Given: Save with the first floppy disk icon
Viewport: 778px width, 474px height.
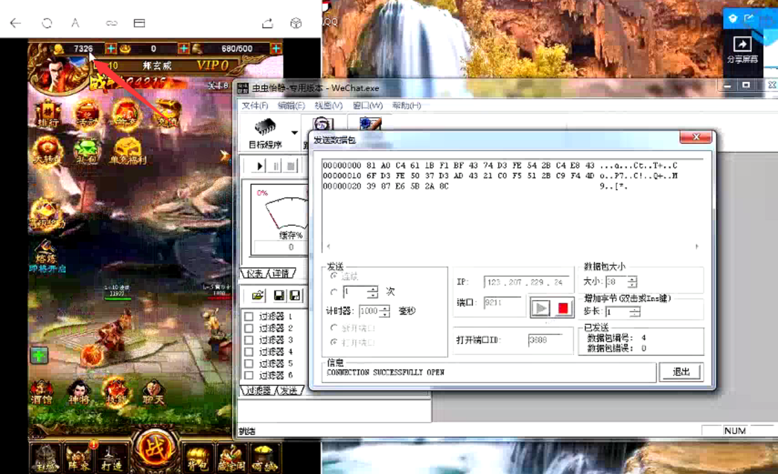Looking at the screenshot, I should 279,296.
